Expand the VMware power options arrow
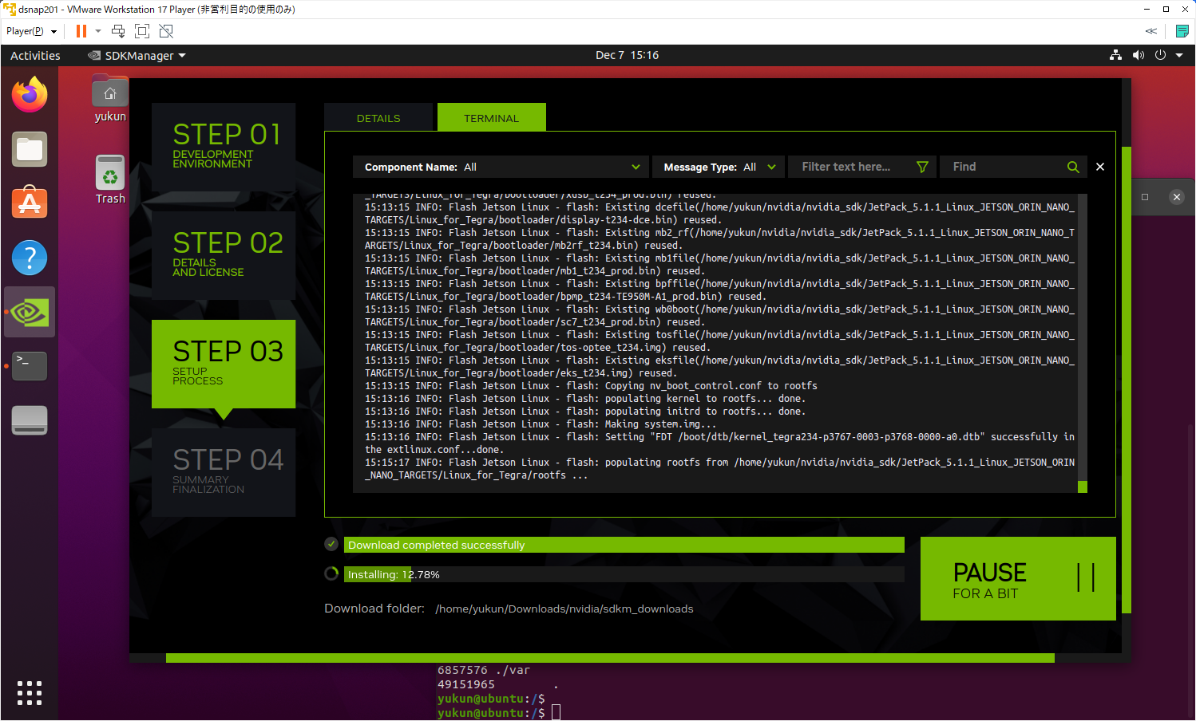Image resolution: width=1196 pixels, height=721 pixels. 98,31
